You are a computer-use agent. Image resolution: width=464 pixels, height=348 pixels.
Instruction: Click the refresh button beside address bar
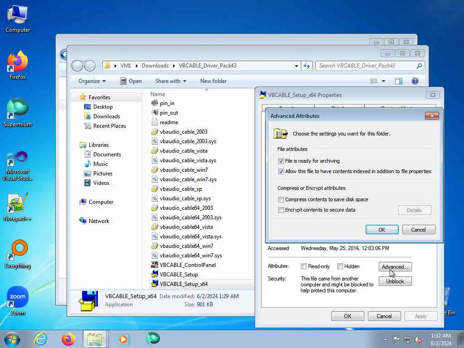(307, 66)
